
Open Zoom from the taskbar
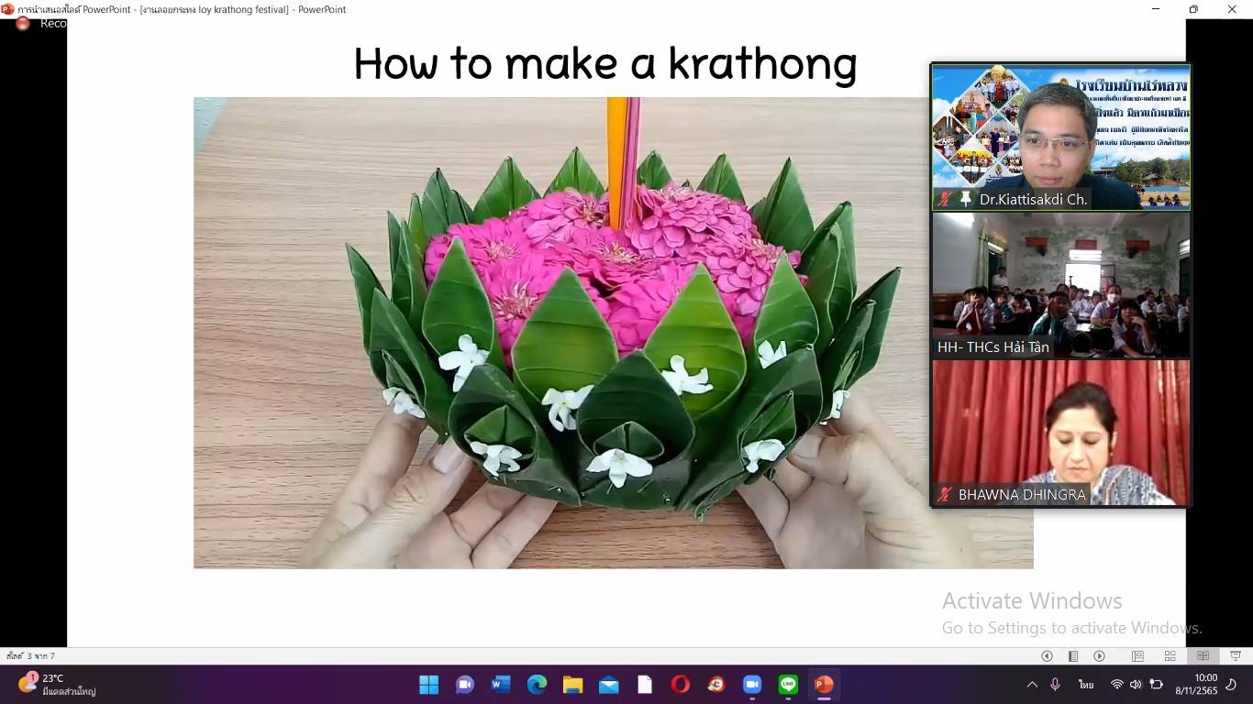click(x=752, y=685)
